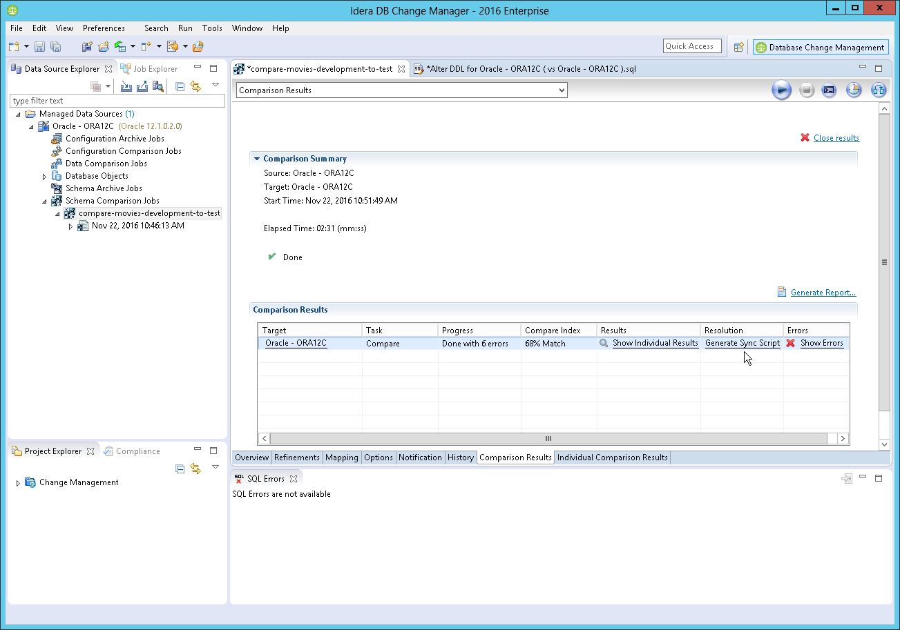Open dropdown arrow beside hand list icon
This screenshot has height=630, width=900.
(x=185, y=47)
